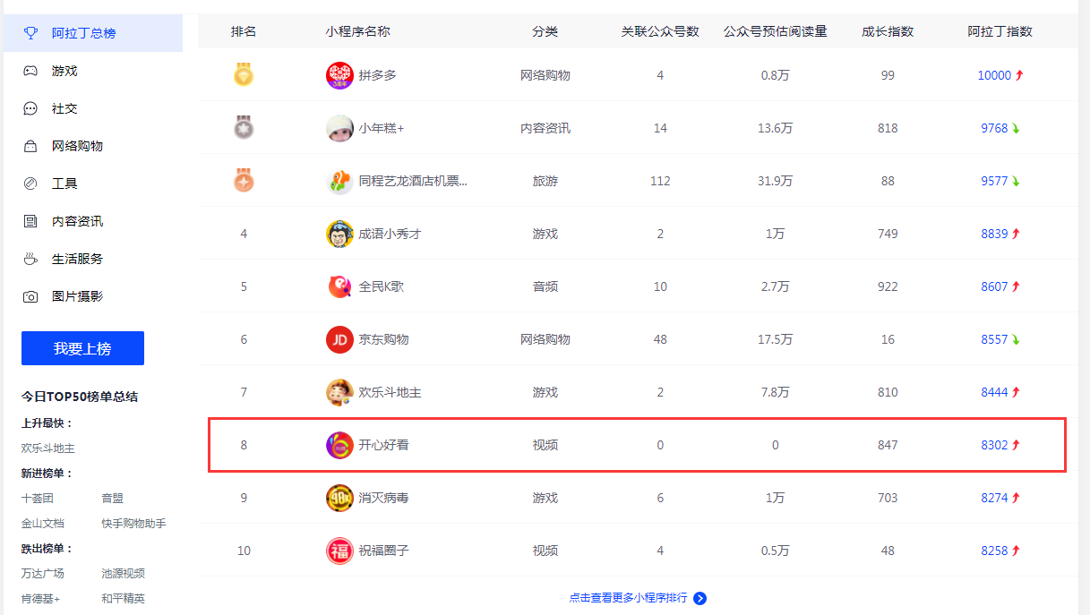This screenshot has height=615, width=1090.
Task: Click the Pinduoduo (拼多多) app icon
Action: coord(339,75)
